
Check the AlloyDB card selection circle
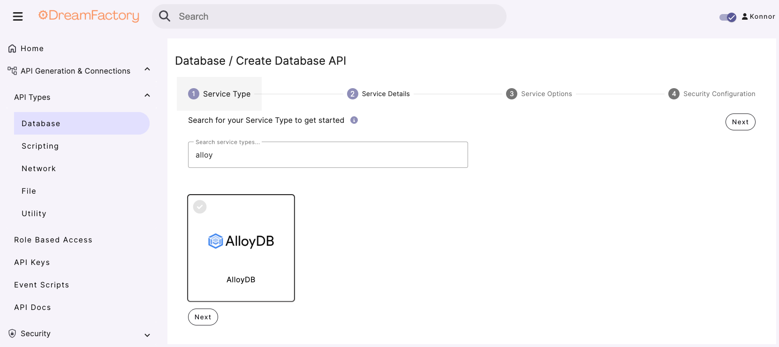pos(200,207)
